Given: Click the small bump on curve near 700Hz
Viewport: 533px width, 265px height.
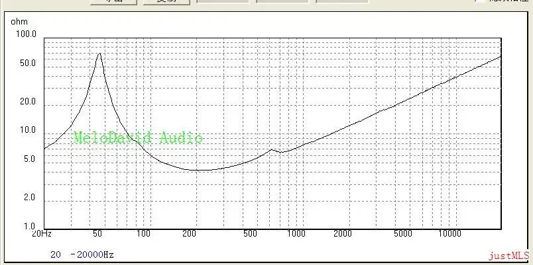Looking at the screenshot, I should point(272,150).
